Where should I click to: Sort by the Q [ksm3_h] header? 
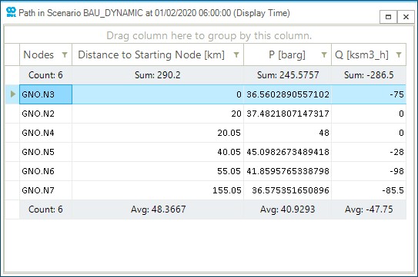(362, 54)
